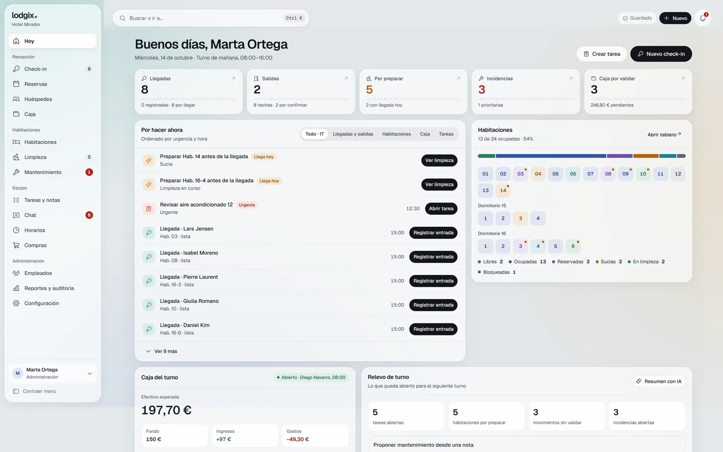Select room 12 tile in Habitaciones

(x=678, y=174)
